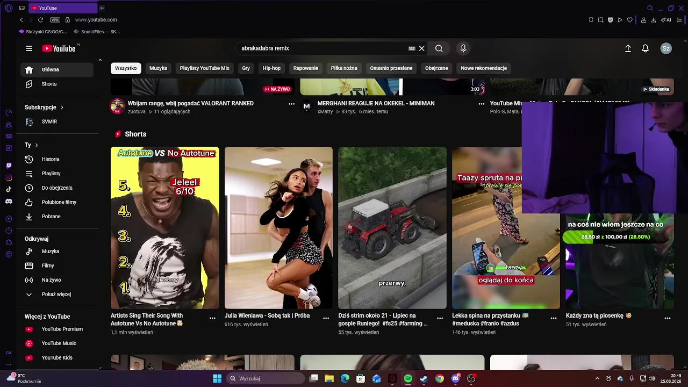Play the red tractor short thumbnail
The width and height of the screenshot is (688, 387).
pyautogui.click(x=392, y=228)
